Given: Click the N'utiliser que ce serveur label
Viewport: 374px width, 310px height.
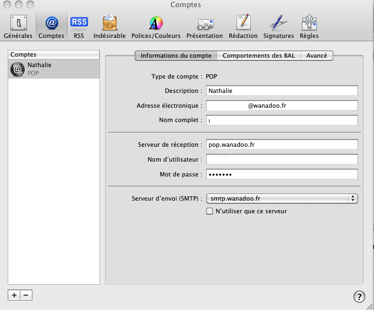Looking at the screenshot, I should (251, 211).
